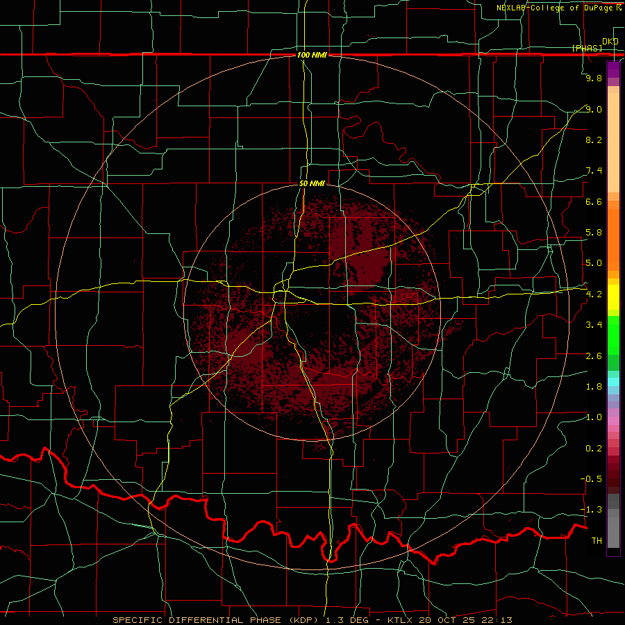Click the 9.8 value on the color scale
Image resolution: width=625 pixels, height=625 pixels.
[x=594, y=78]
